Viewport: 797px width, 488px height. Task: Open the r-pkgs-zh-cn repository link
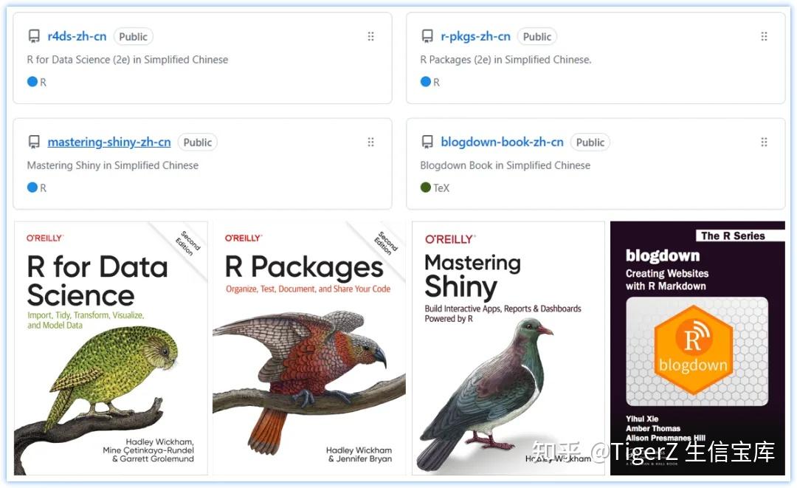(475, 37)
